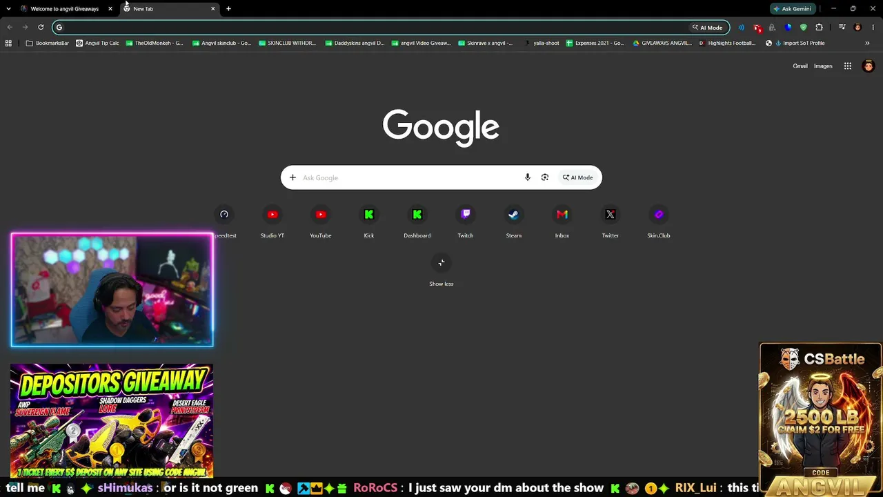
Task: Click the gray padlock extension icon
Action: 772,28
